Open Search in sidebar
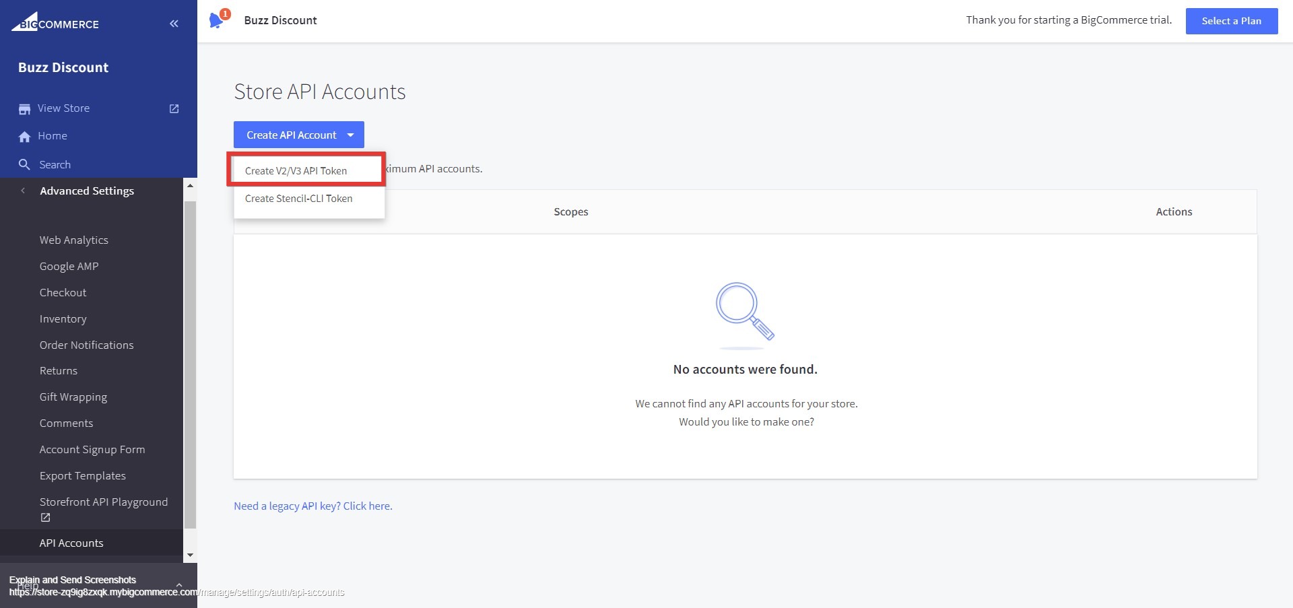Viewport: 1293px width, 608px height. point(55,164)
